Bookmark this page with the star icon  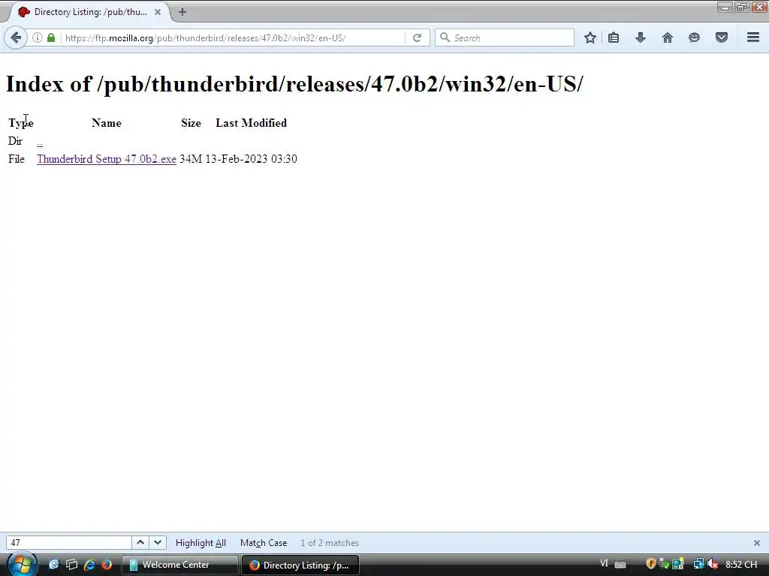pyautogui.click(x=590, y=37)
